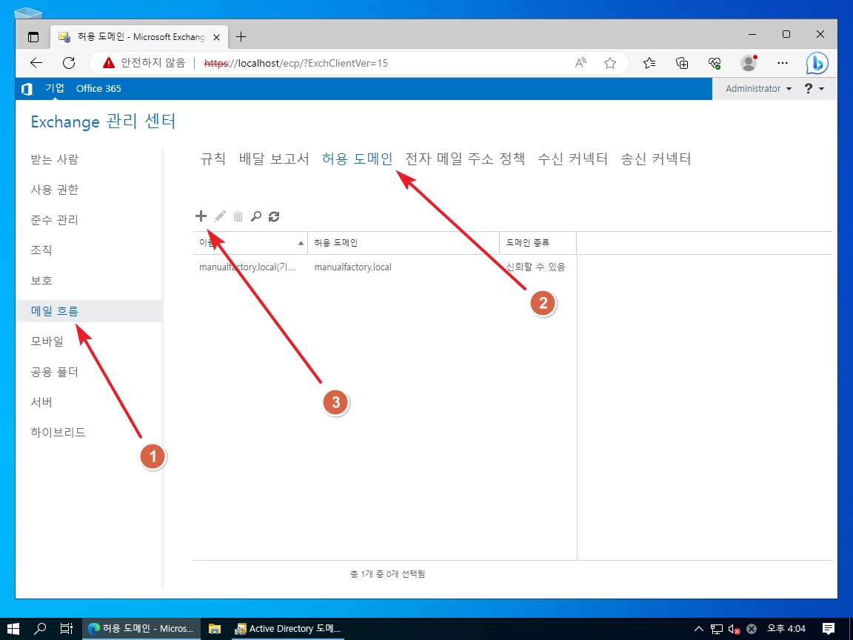Expand the Administrator account dropdown
This screenshot has width=853, height=640.
[758, 88]
